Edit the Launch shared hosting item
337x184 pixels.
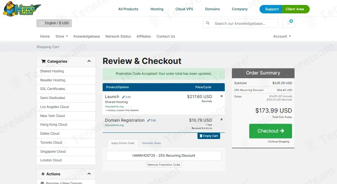click(126, 97)
